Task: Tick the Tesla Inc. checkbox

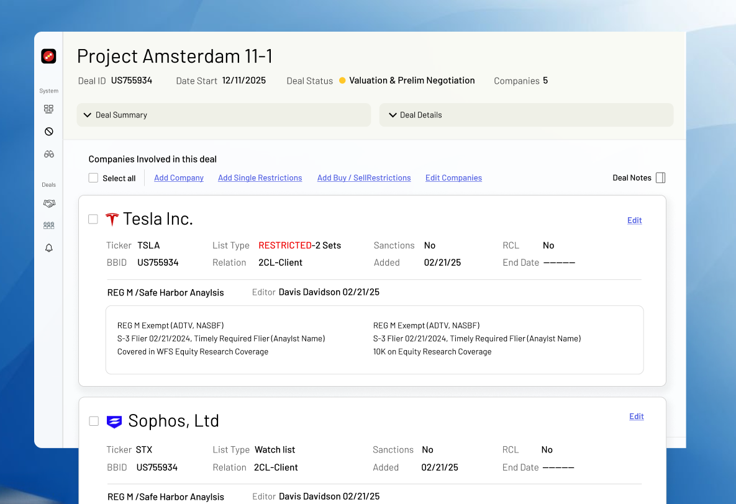Action: click(x=93, y=219)
